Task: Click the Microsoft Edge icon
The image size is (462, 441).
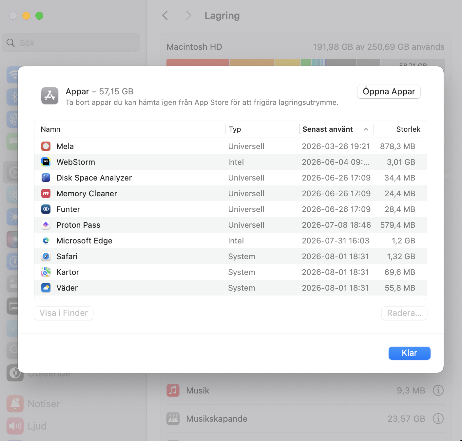Action: pos(46,240)
